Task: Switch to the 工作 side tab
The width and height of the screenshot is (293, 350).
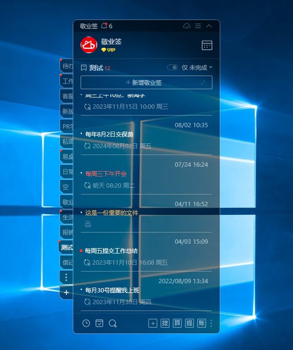Action: [x=66, y=81]
